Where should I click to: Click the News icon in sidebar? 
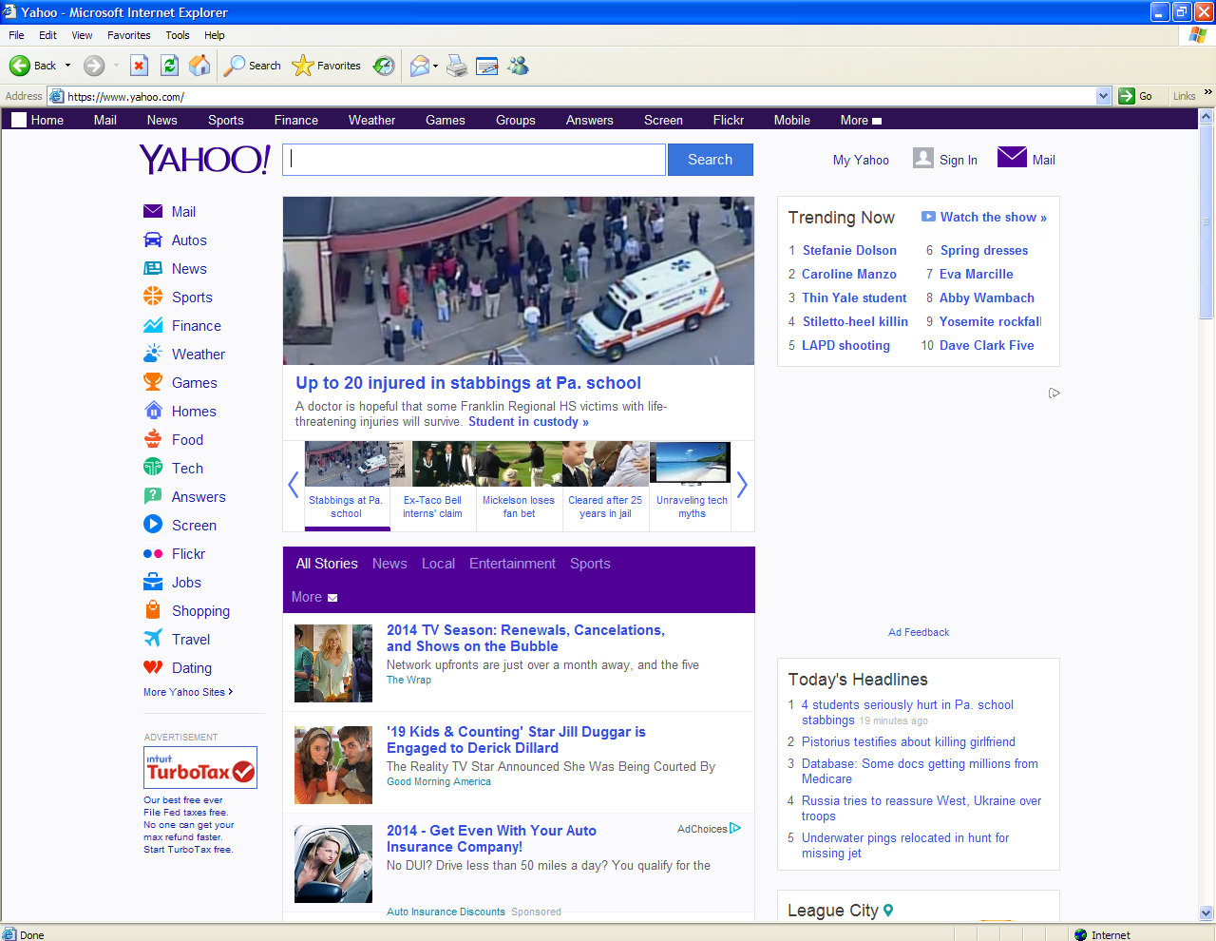[153, 268]
